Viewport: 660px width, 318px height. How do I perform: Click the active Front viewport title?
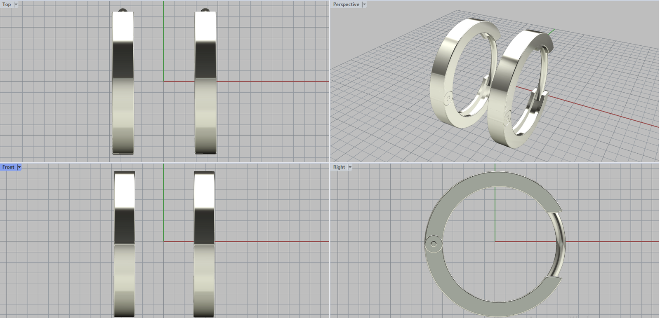tap(8, 167)
